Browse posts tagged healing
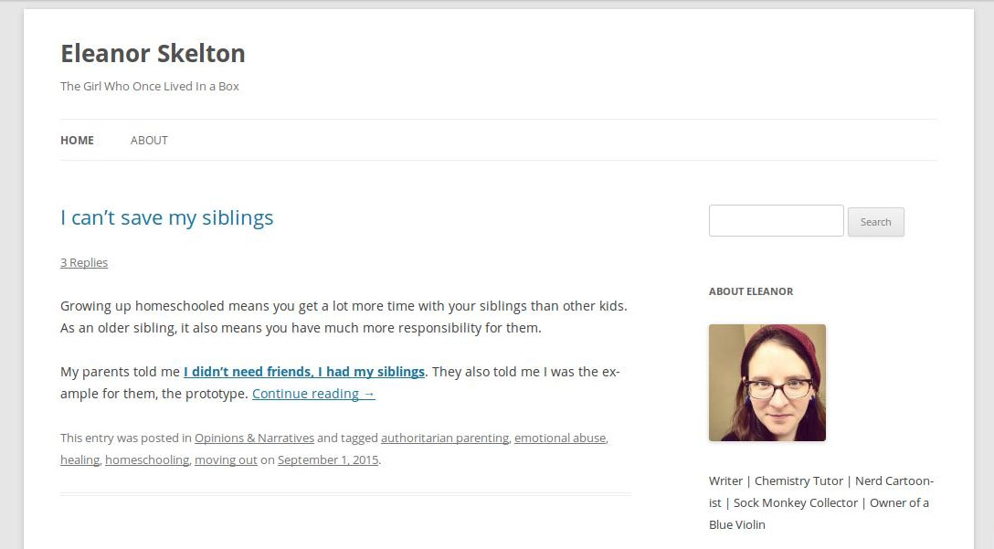 coord(79,459)
